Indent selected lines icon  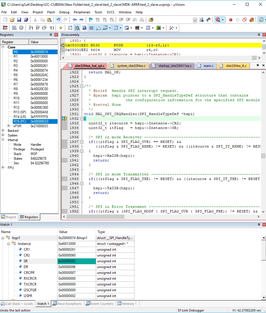pos(121,20)
